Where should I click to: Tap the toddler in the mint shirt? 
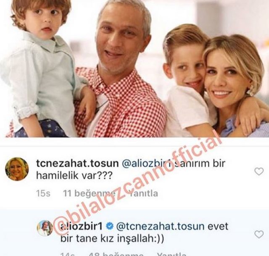[40, 68]
